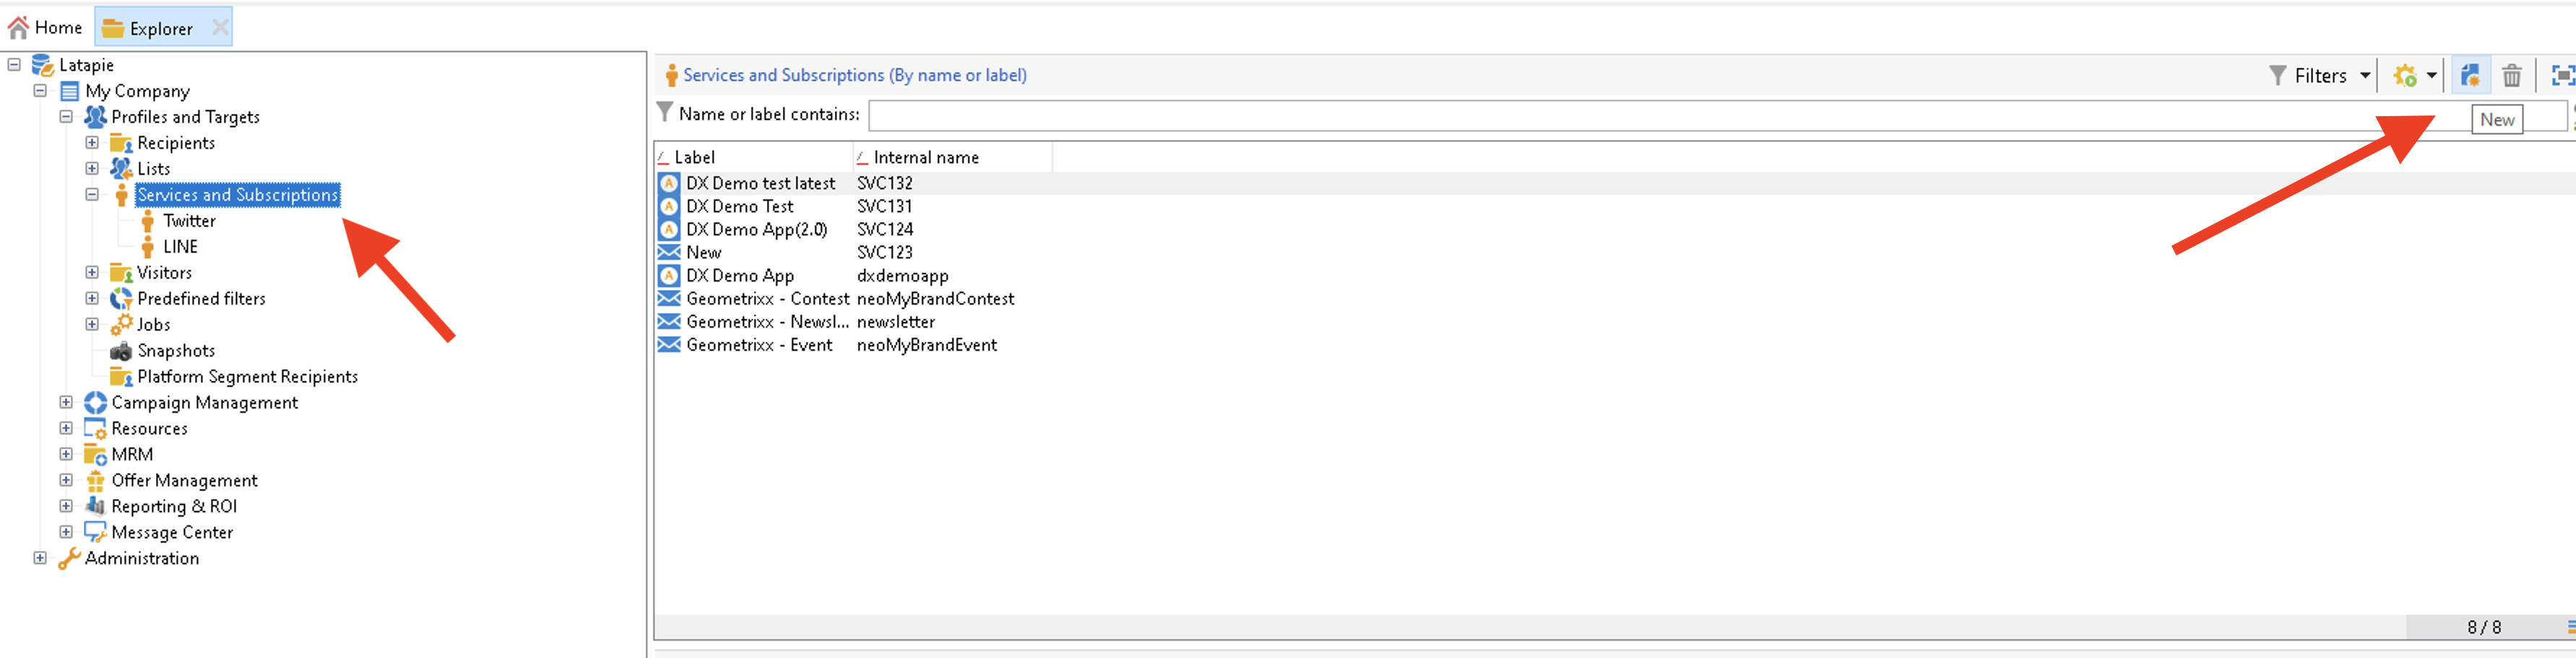The height and width of the screenshot is (658, 2576).
Task: Select the LINE tree item
Action: coord(180,247)
